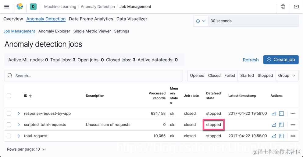The height and width of the screenshot is (157, 303).
Task: Open the hamburger navigation menu
Action: tap(6, 7)
